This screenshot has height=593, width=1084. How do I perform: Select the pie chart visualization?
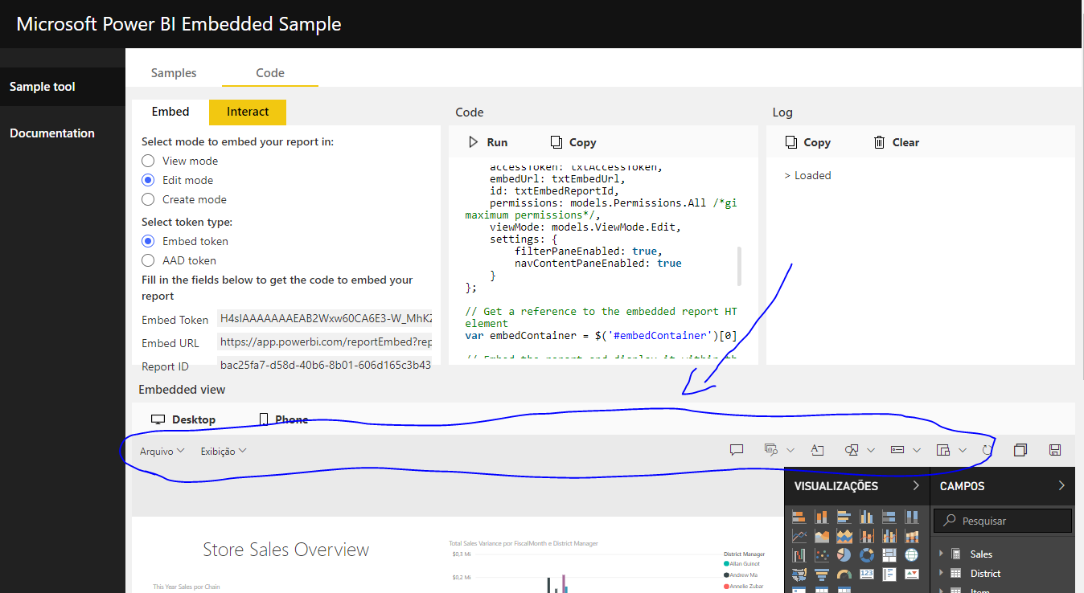844,554
